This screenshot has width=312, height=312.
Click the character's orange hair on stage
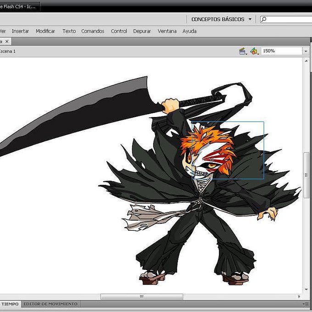click(x=207, y=137)
